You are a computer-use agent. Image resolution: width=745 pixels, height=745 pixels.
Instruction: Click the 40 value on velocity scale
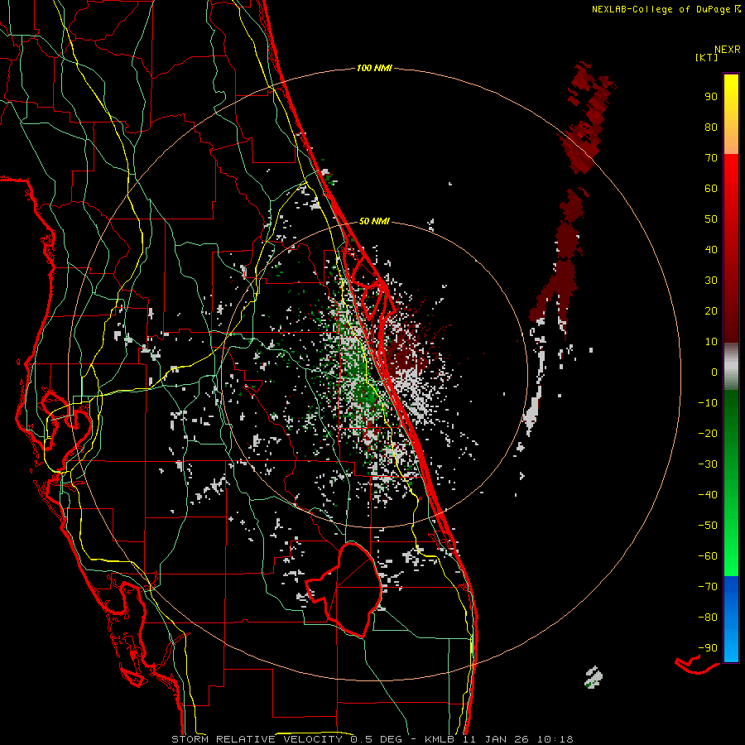[711, 249]
